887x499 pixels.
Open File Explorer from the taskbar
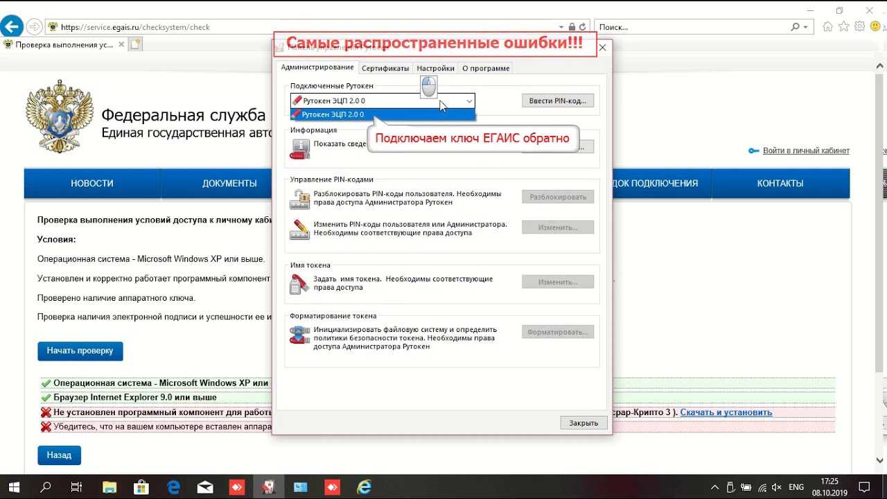(x=109, y=487)
